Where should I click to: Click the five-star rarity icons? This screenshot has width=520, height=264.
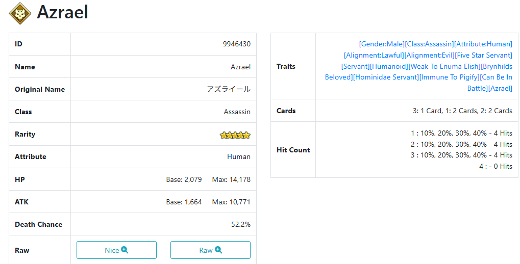(x=235, y=135)
